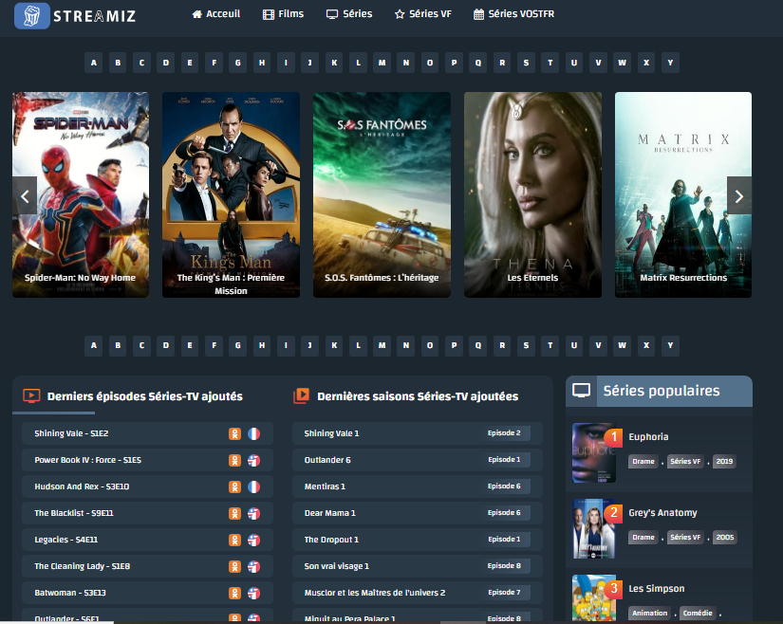783x624 pixels.
Task: Open the S.O.S. Fantômes : L'héritage poster
Action: (382, 194)
